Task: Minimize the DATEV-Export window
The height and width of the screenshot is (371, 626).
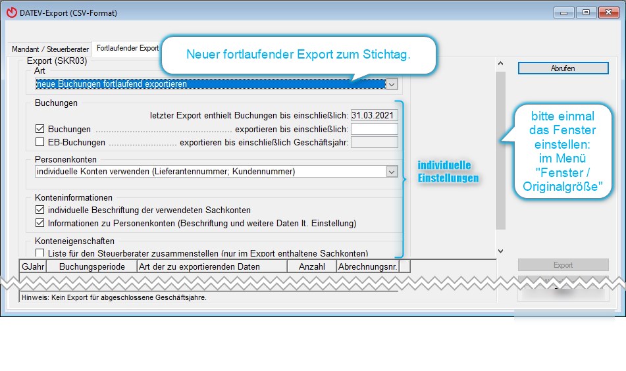Action: (x=563, y=12)
